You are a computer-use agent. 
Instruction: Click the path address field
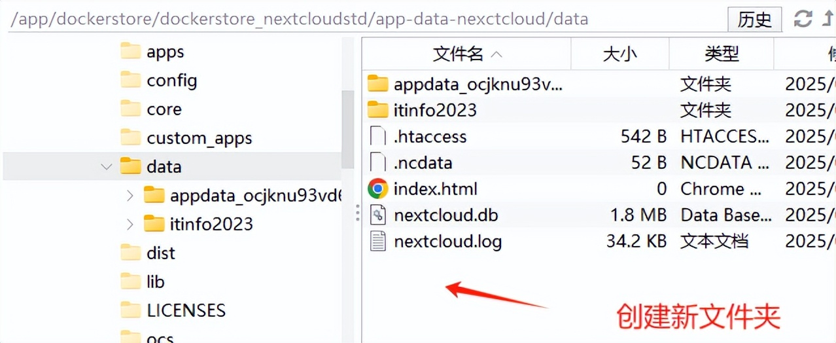(x=365, y=19)
